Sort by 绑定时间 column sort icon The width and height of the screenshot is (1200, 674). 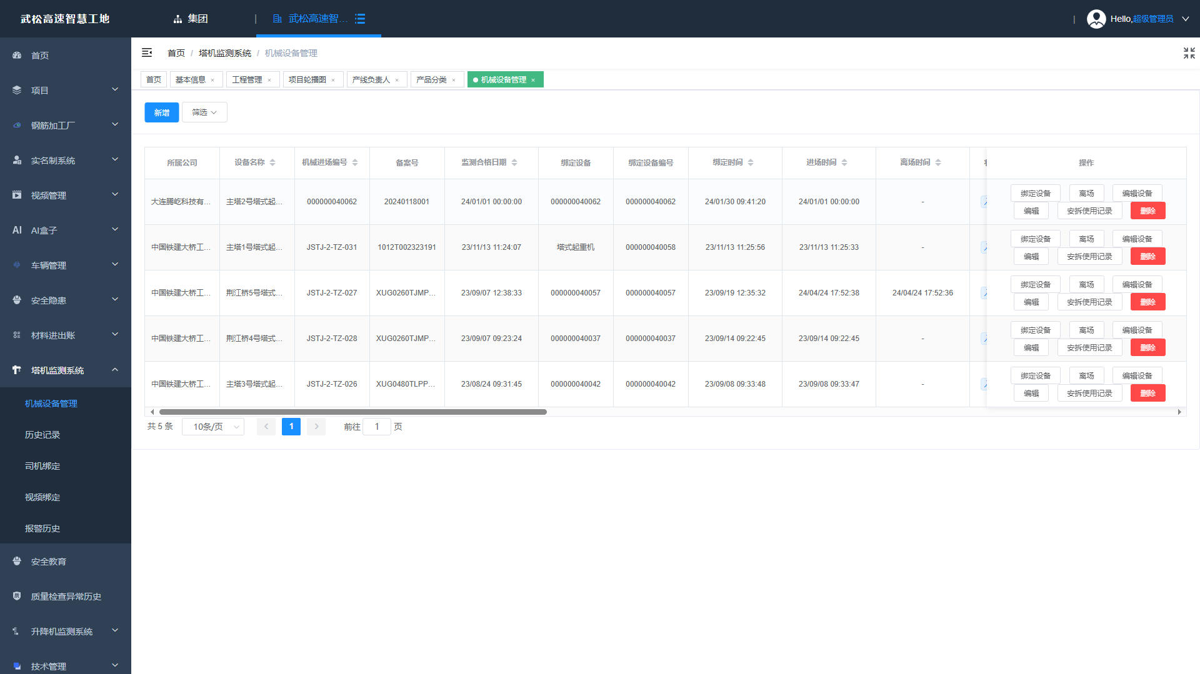[x=751, y=162]
